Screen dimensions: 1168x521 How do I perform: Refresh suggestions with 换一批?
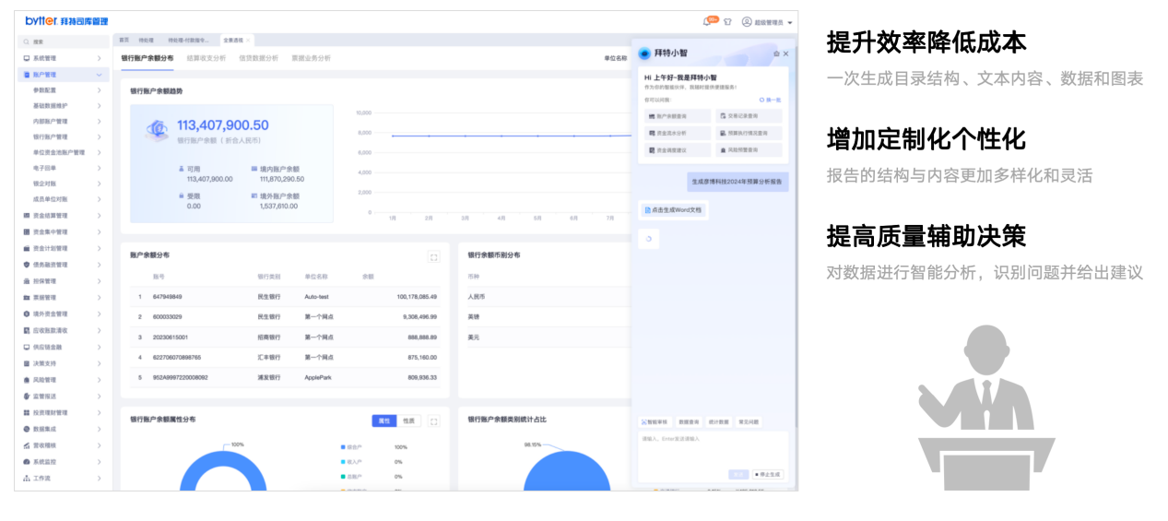click(x=770, y=99)
